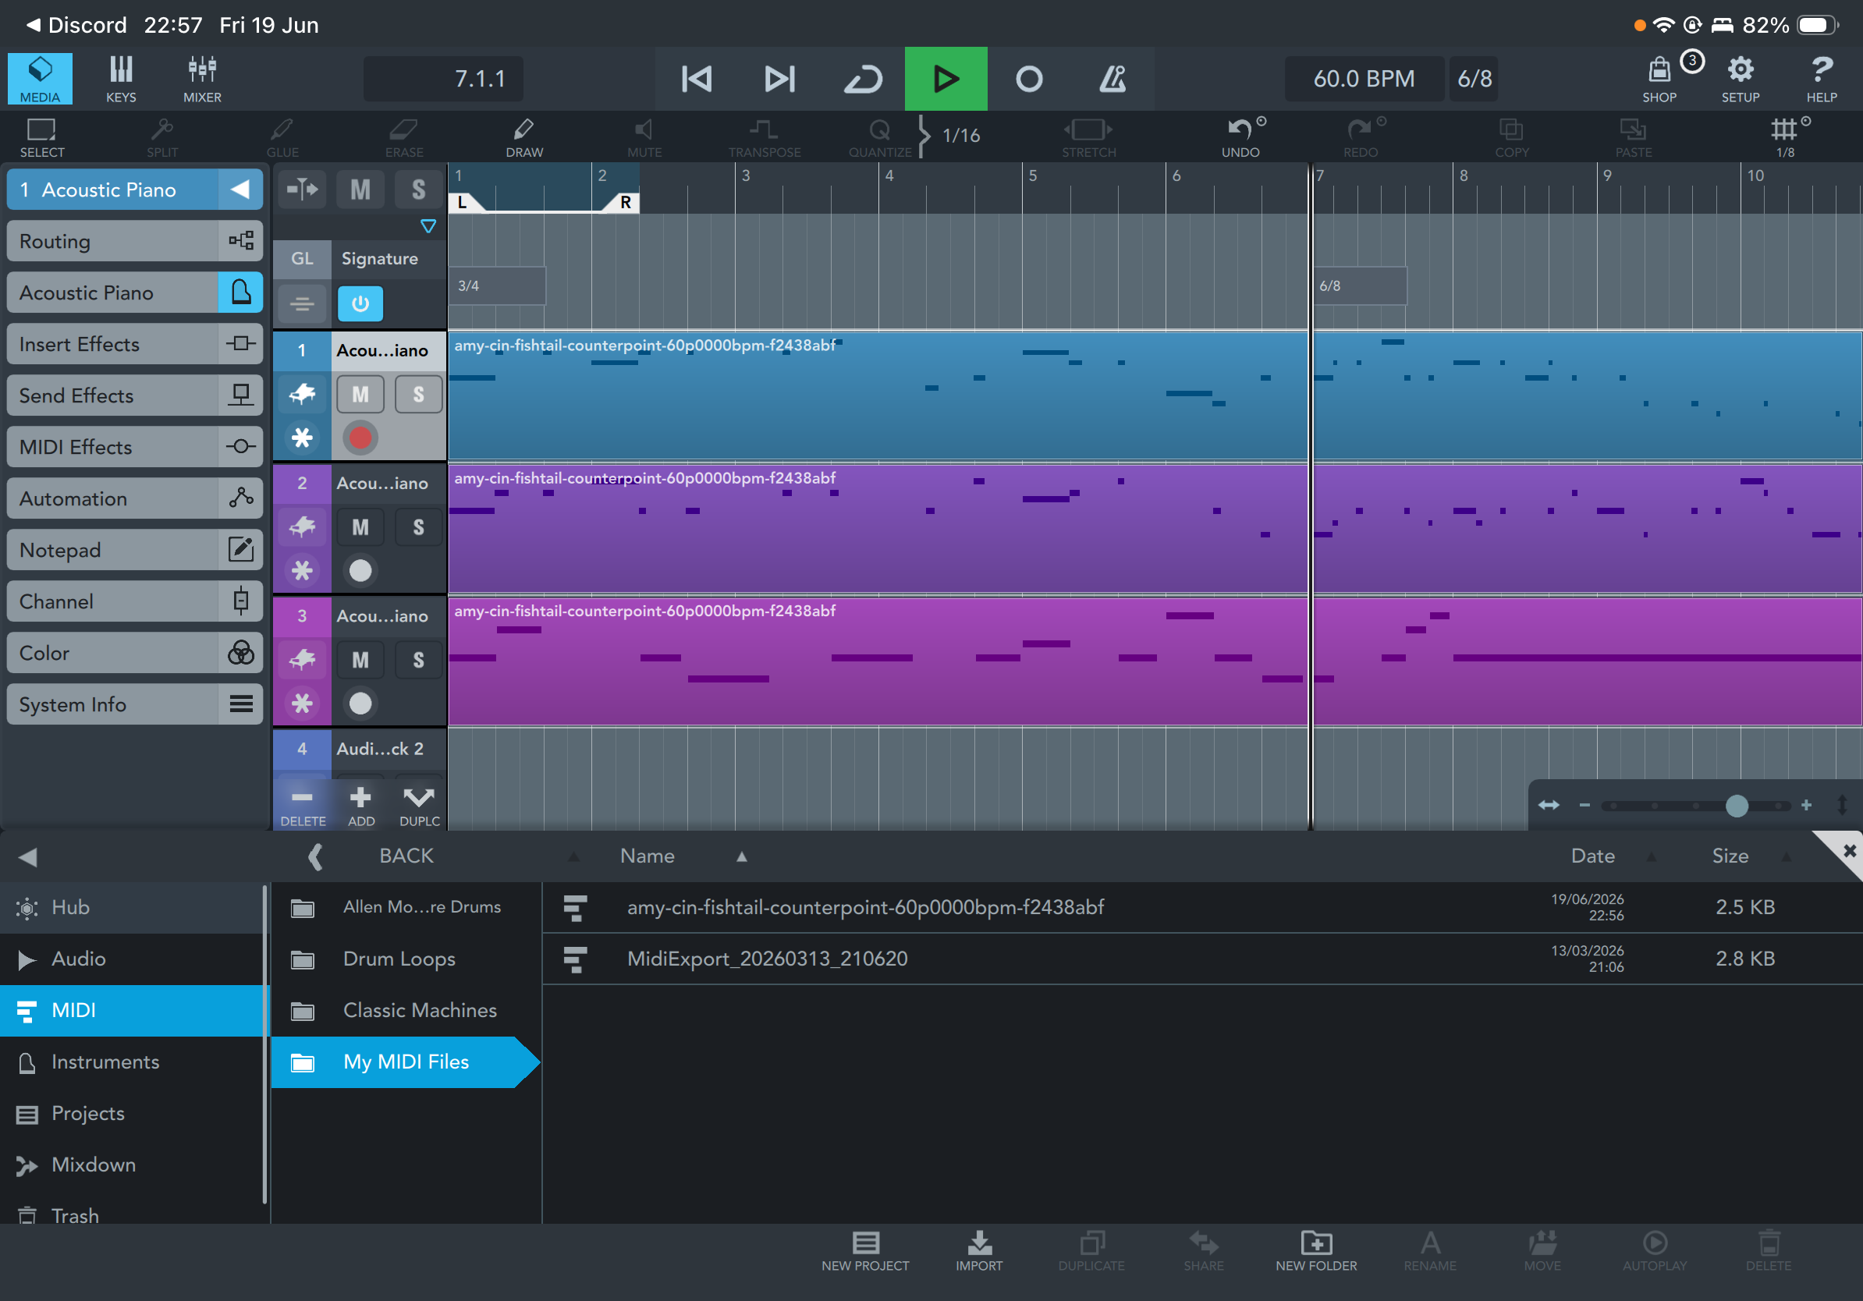Open the quantize value 1/16 selector

(960, 136)
